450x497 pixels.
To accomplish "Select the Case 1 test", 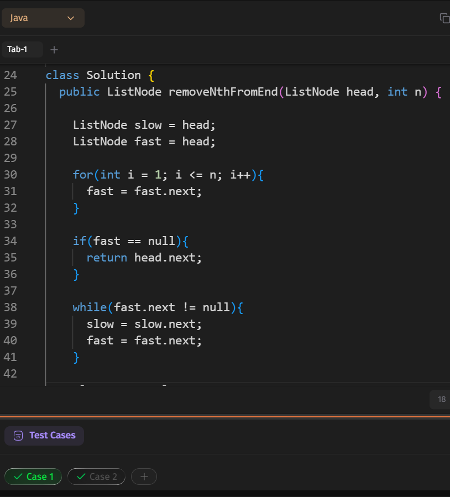I will point(33,477).
